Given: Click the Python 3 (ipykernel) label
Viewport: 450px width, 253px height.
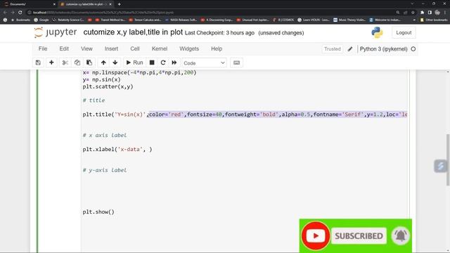Looking at the screenshot, I should pos(383,49).
